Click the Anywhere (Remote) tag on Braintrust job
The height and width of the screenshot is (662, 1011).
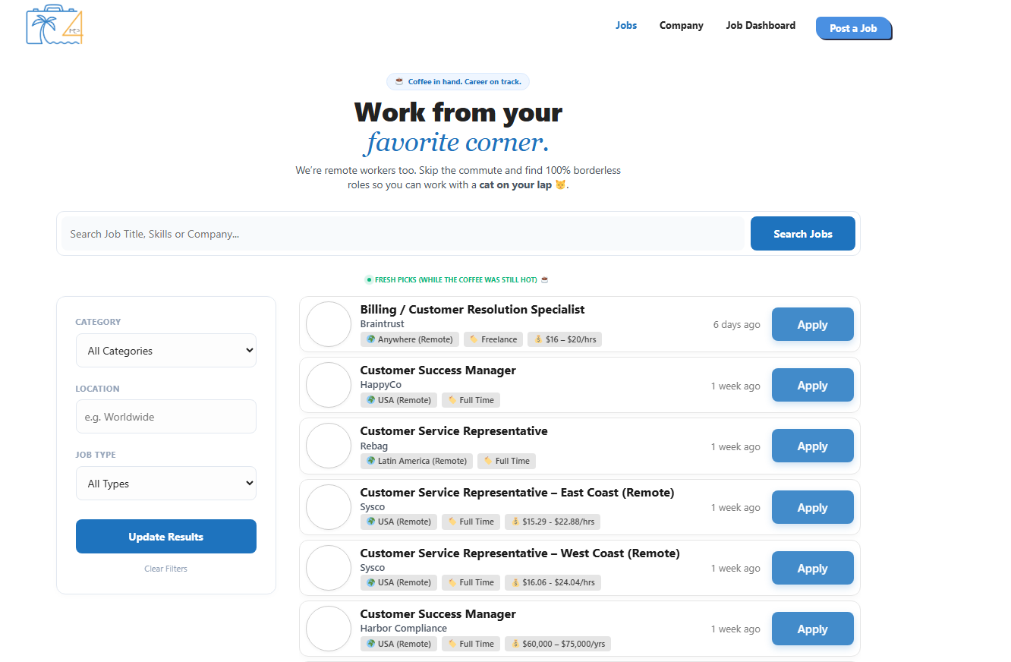tap(410, 339)
